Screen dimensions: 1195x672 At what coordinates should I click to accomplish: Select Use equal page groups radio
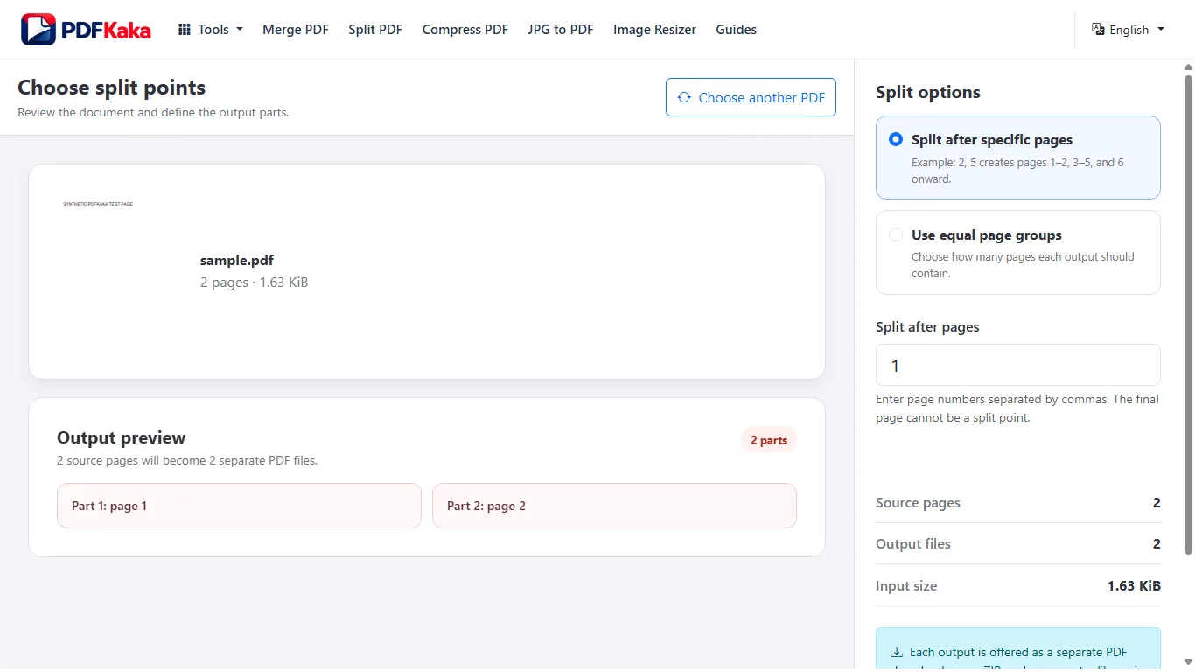[896, 234]
